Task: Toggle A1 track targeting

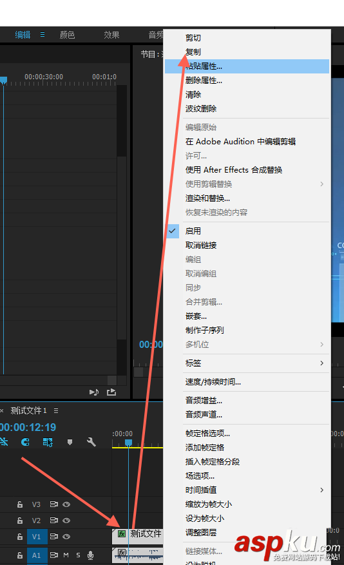Action: [37, 555]
